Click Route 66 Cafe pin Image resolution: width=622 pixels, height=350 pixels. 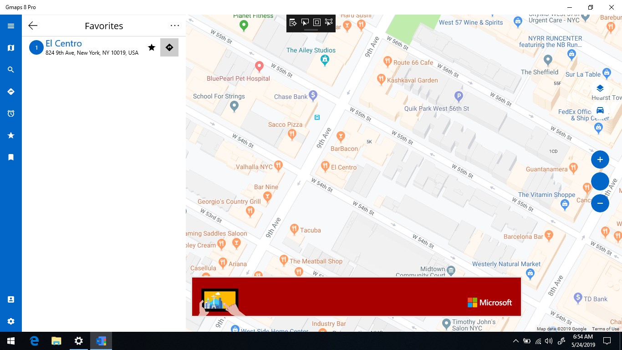tap(387, 61)
